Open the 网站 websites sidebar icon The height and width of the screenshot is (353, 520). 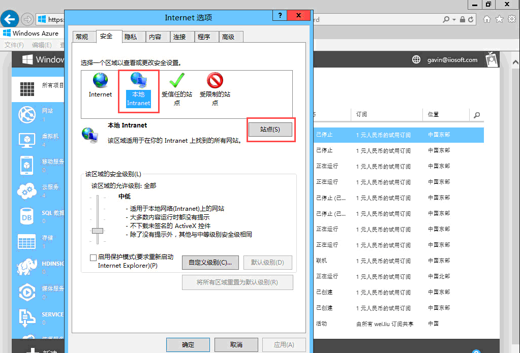click(27, 115)
